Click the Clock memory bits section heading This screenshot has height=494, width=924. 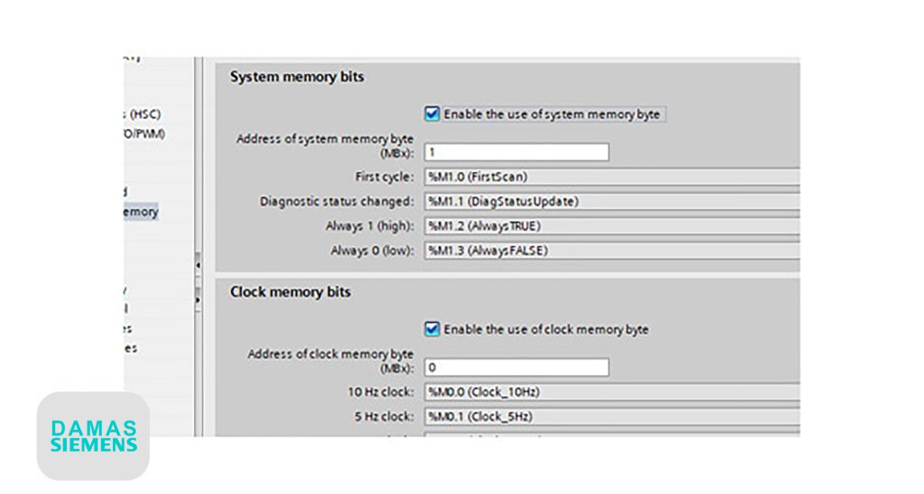pos(291,293)
